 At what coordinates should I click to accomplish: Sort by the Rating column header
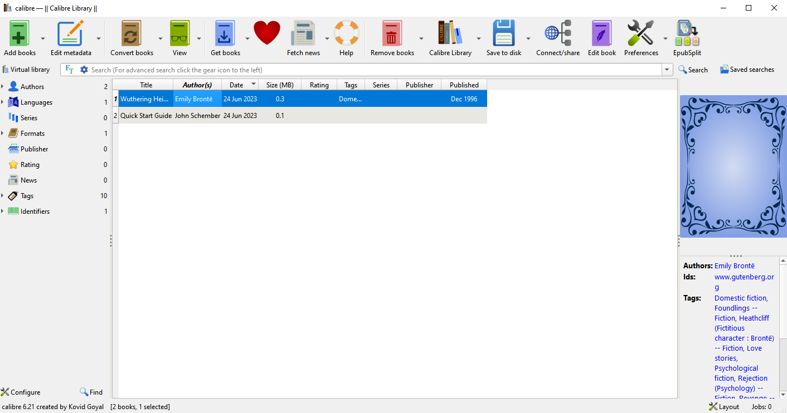(319, 85)
